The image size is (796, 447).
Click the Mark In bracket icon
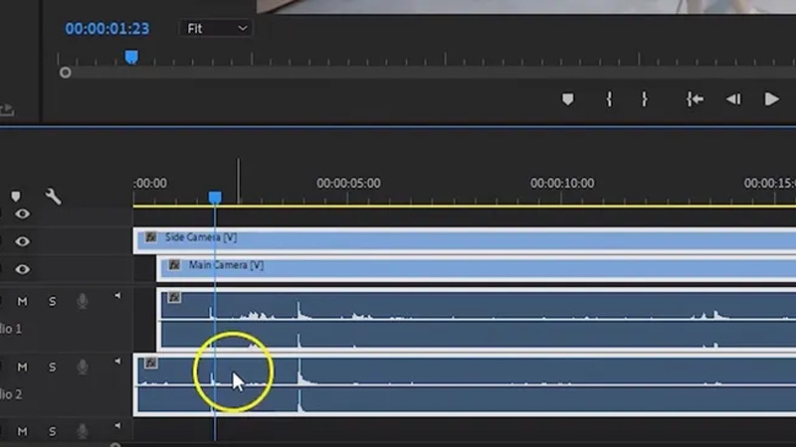tap(609, 99)
